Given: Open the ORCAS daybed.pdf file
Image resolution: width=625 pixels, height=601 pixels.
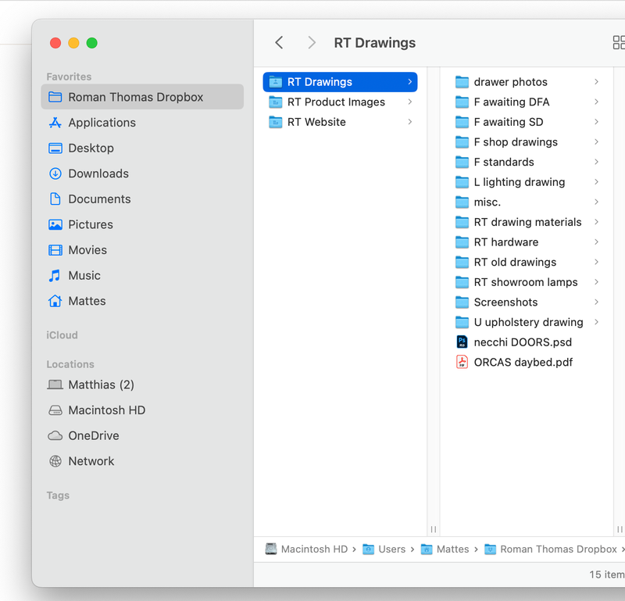Looking at the screenshot, I should (x=523, y=362).
